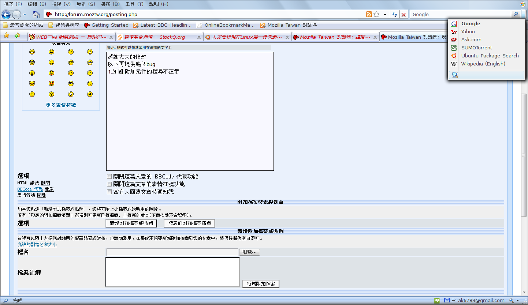
Task: Click the green status bar extension icon
Action: 437,301
